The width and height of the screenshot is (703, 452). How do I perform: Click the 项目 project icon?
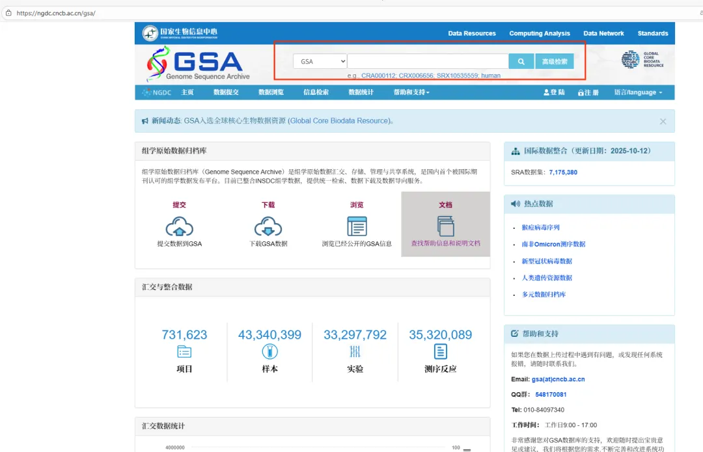[184, 352]
